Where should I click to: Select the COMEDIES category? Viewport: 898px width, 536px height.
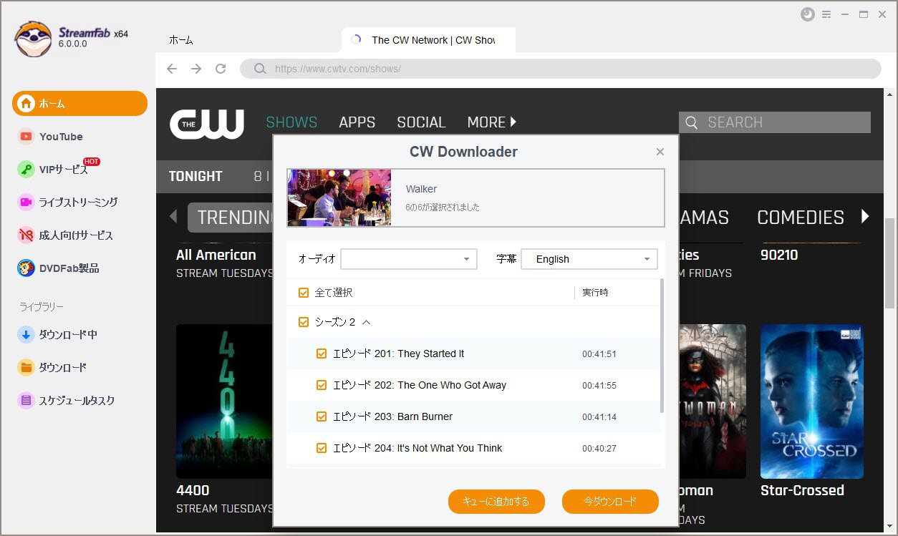(x=800, y=218)
